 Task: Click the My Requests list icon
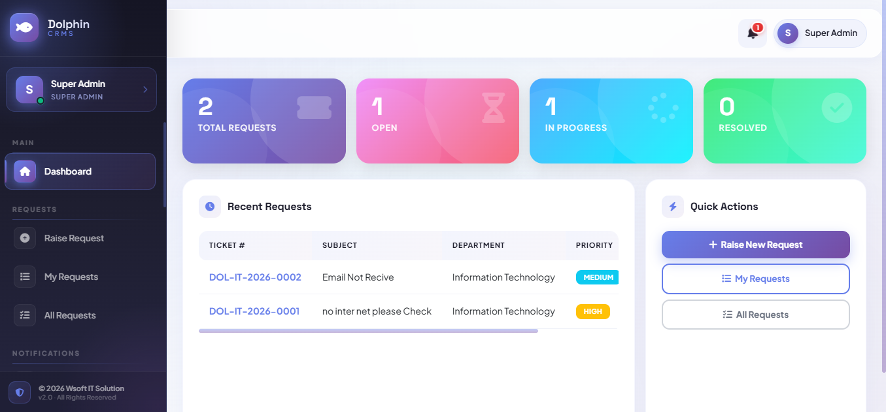click(25, 277)
